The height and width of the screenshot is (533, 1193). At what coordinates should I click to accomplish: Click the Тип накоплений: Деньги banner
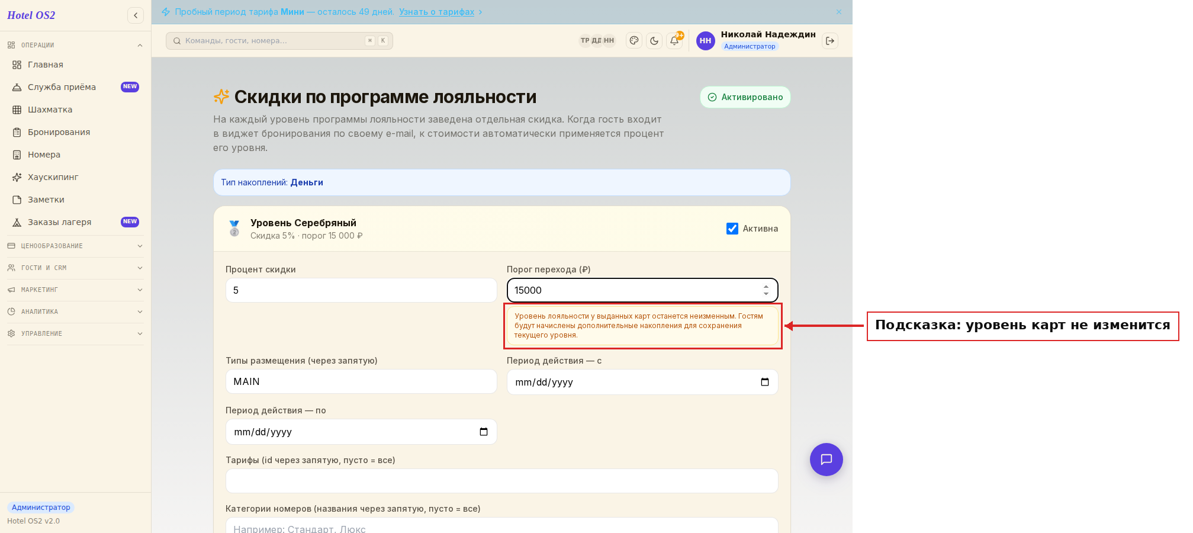click(x=502, y=182)
